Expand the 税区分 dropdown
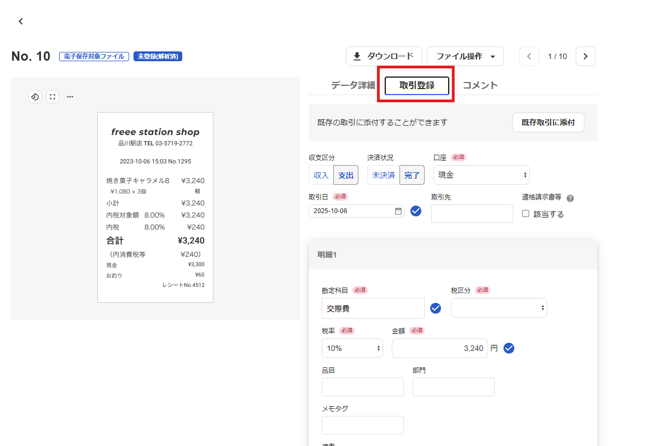This screenshot has height=446, width=649. (499, 308)
